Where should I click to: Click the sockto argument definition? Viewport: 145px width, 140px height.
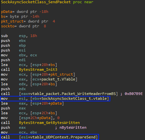(23, 26)
